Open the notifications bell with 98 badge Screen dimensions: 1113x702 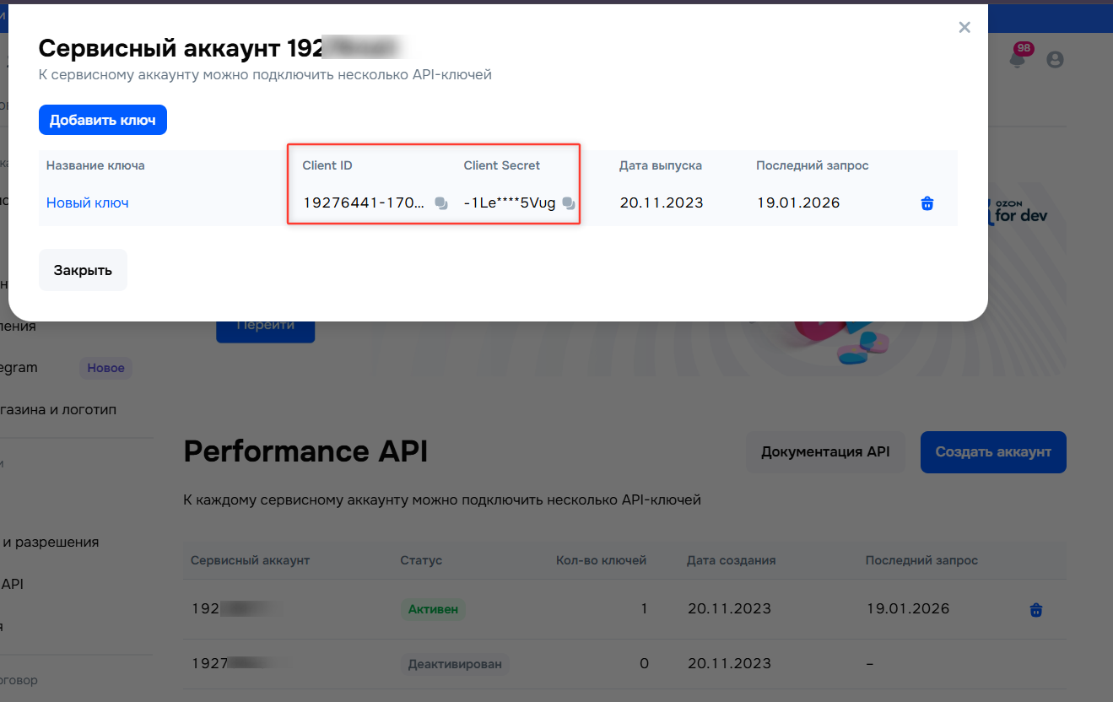[1018, 59]
